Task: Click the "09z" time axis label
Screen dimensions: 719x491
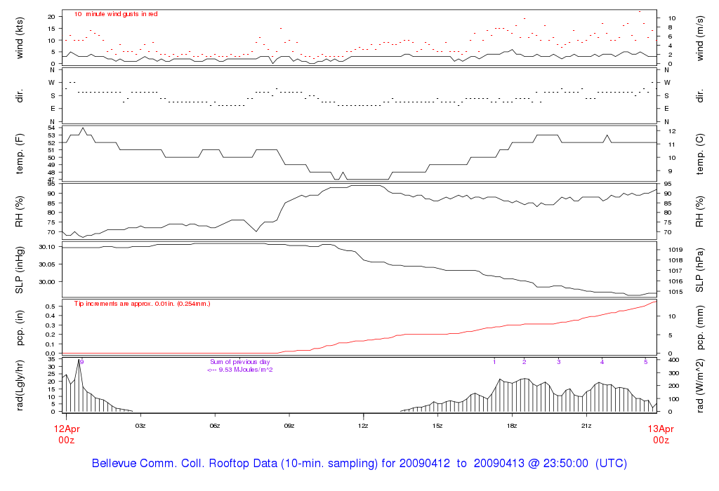Action: pyautogui.click(x=289, y=426)
